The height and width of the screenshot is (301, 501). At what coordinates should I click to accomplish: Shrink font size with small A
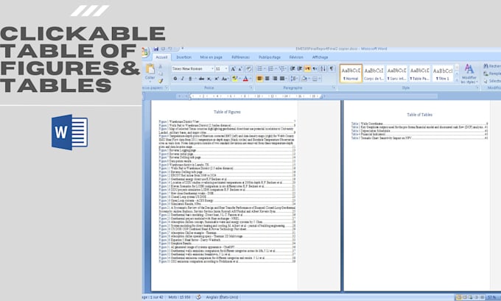click(240, 68)
